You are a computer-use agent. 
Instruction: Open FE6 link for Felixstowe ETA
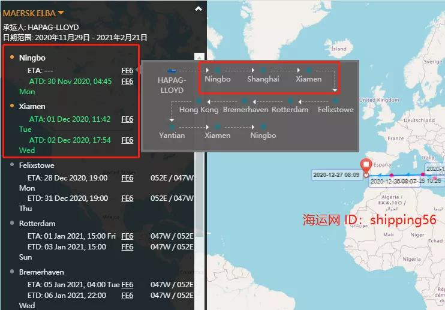[x=127, y=178]
